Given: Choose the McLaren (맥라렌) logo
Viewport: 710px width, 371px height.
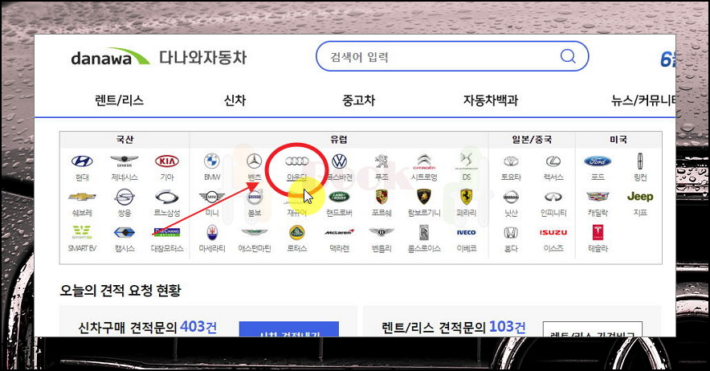Looking at the screenshot, I should tap(339, 232).
